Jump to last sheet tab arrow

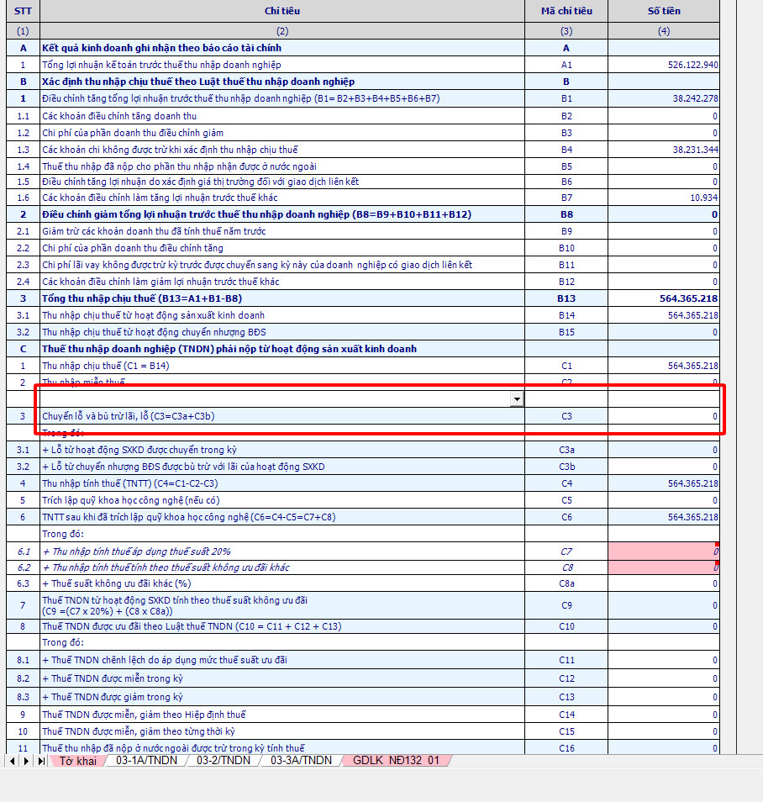41,761
